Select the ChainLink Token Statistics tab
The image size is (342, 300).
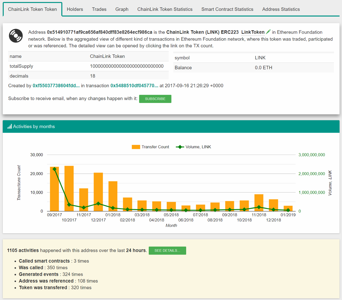coord(165,9)
